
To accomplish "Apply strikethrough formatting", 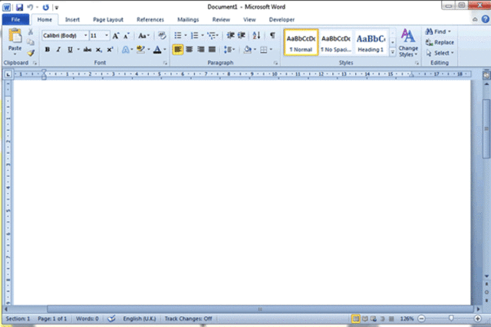I will coord(87,49).
